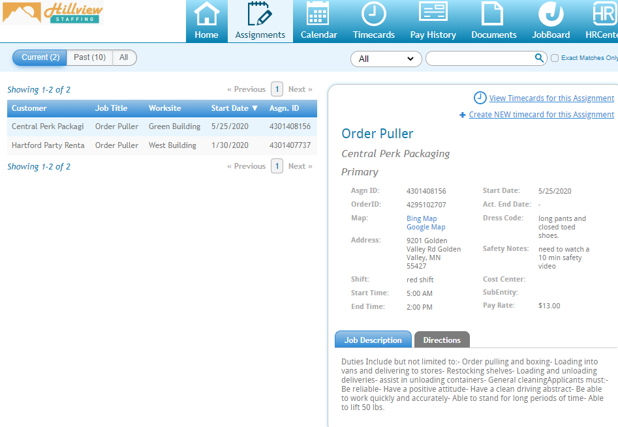618x427 pixels.
Task: Sort table by Customer column header
Action: click(29, 108)
